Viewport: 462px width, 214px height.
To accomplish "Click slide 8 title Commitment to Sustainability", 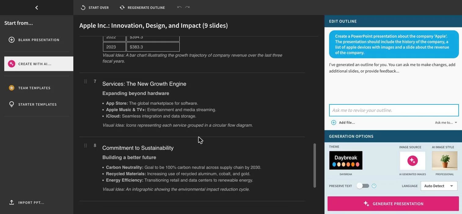I will [138, 148].
